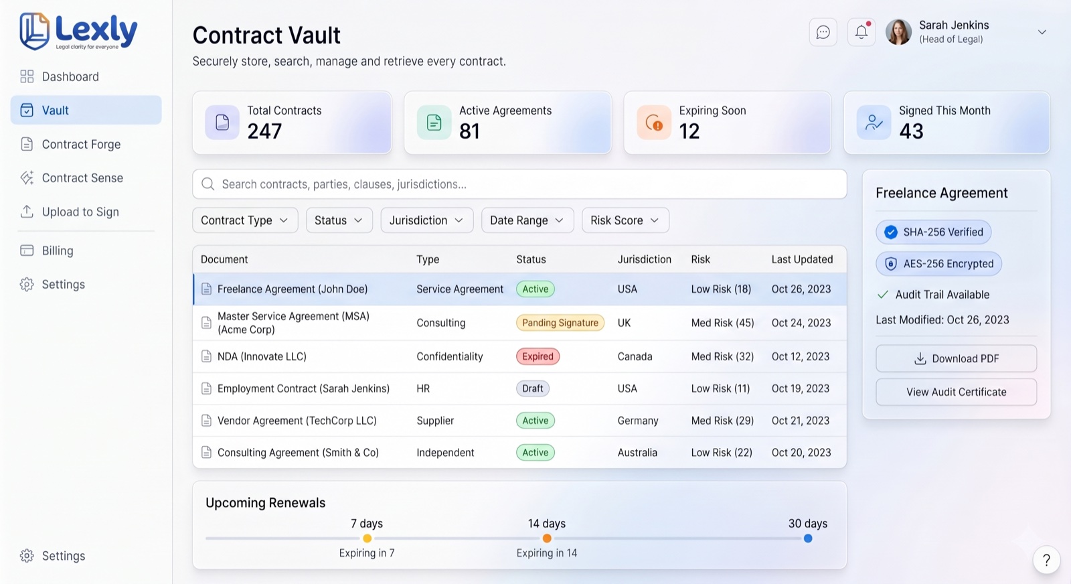Viewport: 1071px width, 584px height.
Task: Click Vendor Agreement row file icon
Action: (x=207, y=421)
